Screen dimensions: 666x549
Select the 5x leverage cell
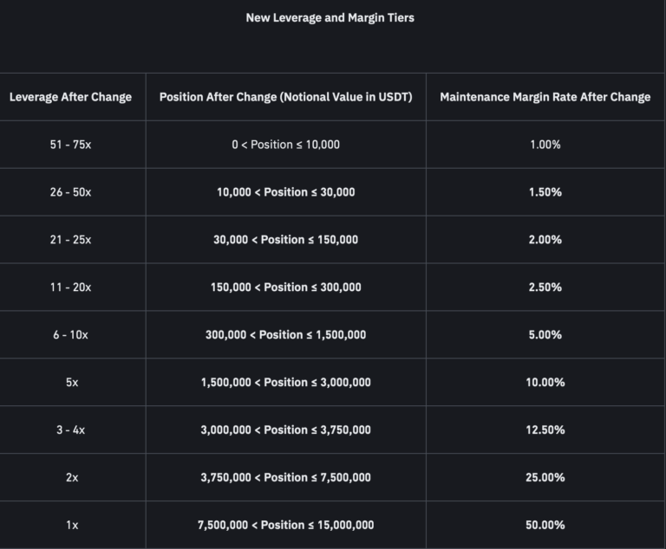tap(72, 383)
